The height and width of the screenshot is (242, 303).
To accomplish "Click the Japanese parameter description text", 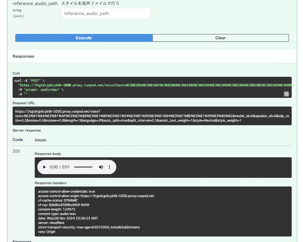I will pyautogui.click(x=90, y=3).
